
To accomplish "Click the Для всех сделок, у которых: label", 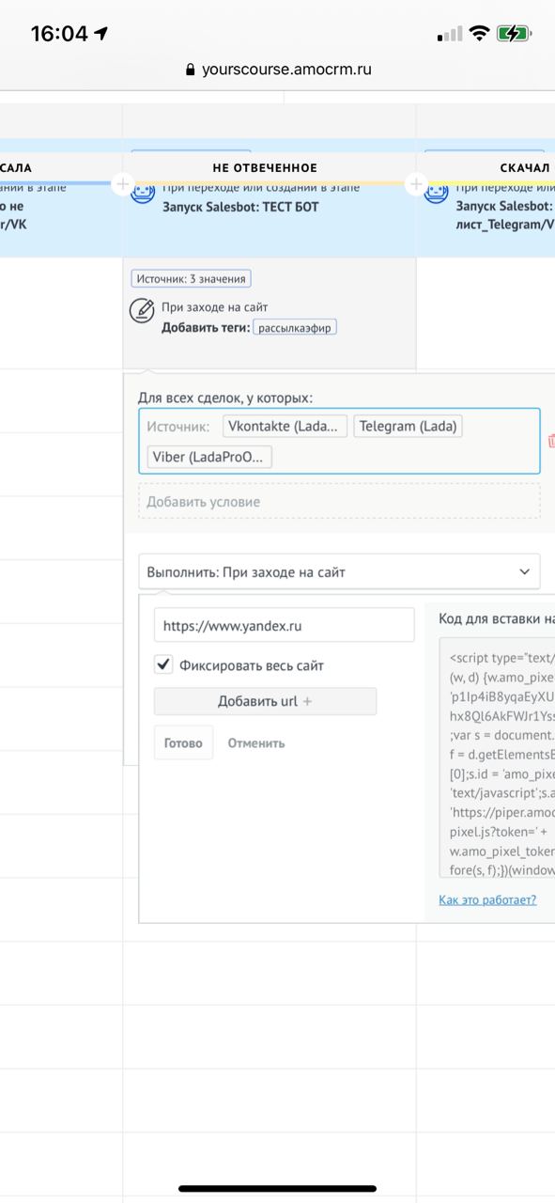I will pyautogui.click(x=225, y=398).
